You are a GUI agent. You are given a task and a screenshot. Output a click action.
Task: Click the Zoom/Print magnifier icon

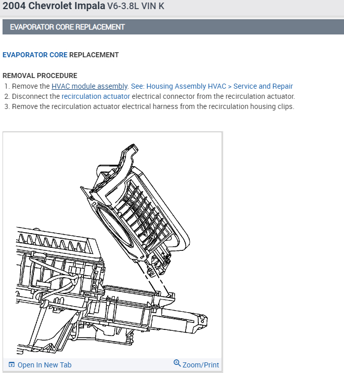pos(177,363)
